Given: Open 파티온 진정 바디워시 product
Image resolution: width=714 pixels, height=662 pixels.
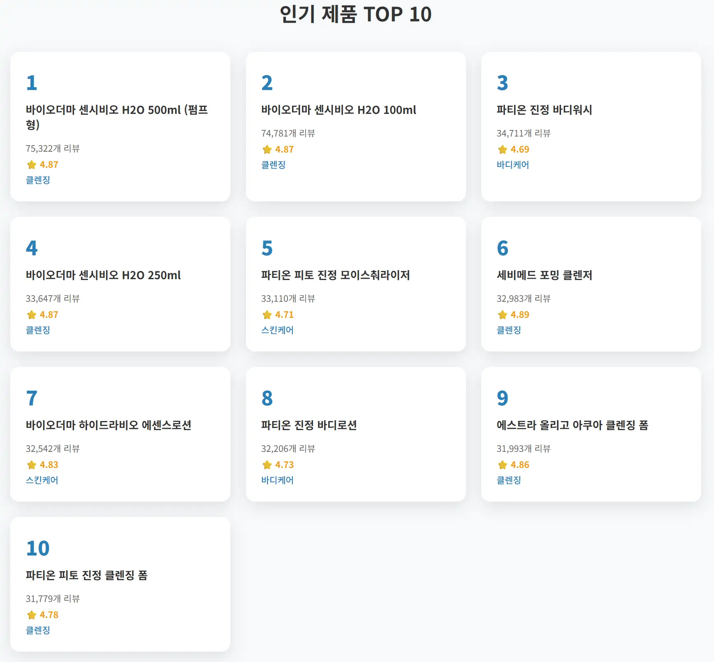Looking at the screenshot, I should point(544,110).
